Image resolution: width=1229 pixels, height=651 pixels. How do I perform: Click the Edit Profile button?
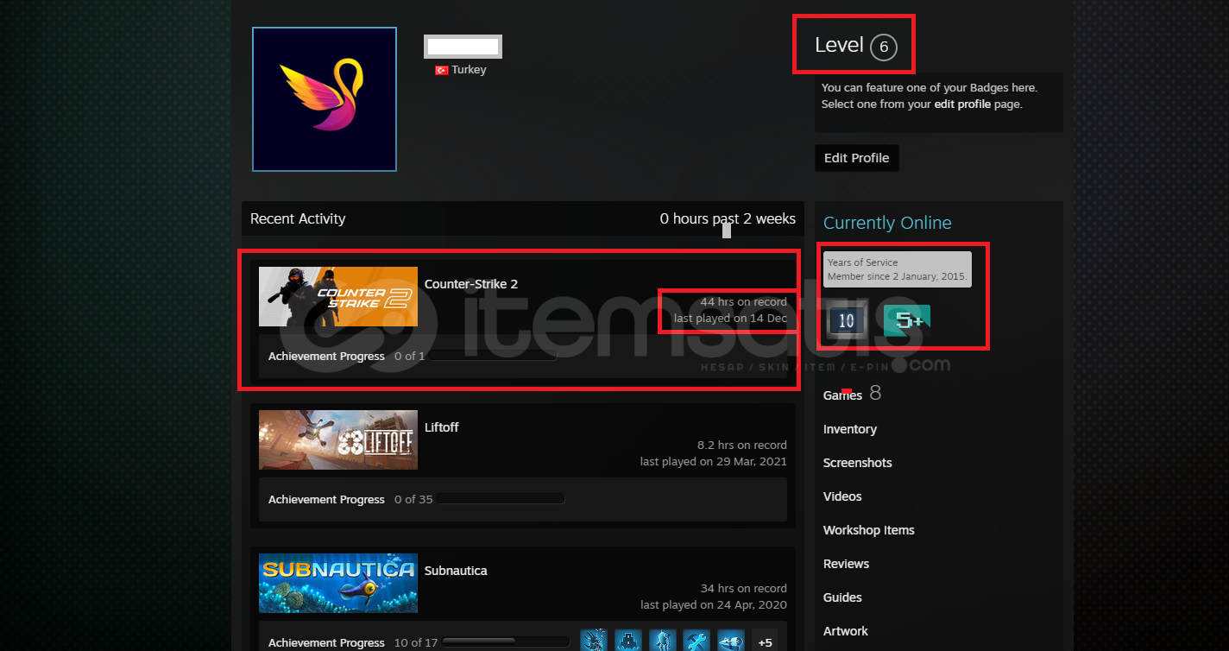[857, 158]
